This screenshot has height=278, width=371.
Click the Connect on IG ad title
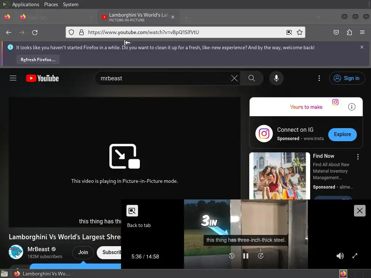tap(295, 130)
